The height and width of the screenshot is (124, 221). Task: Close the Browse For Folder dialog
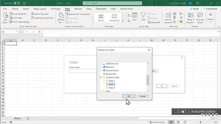149,50
